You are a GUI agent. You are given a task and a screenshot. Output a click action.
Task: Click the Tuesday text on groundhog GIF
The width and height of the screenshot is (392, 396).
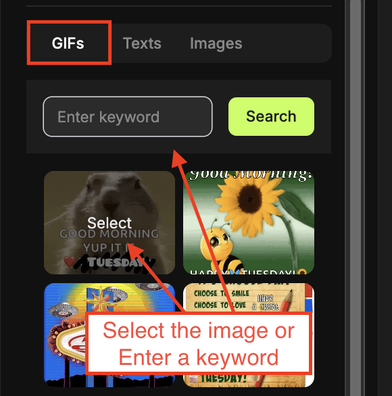[116, 262]
